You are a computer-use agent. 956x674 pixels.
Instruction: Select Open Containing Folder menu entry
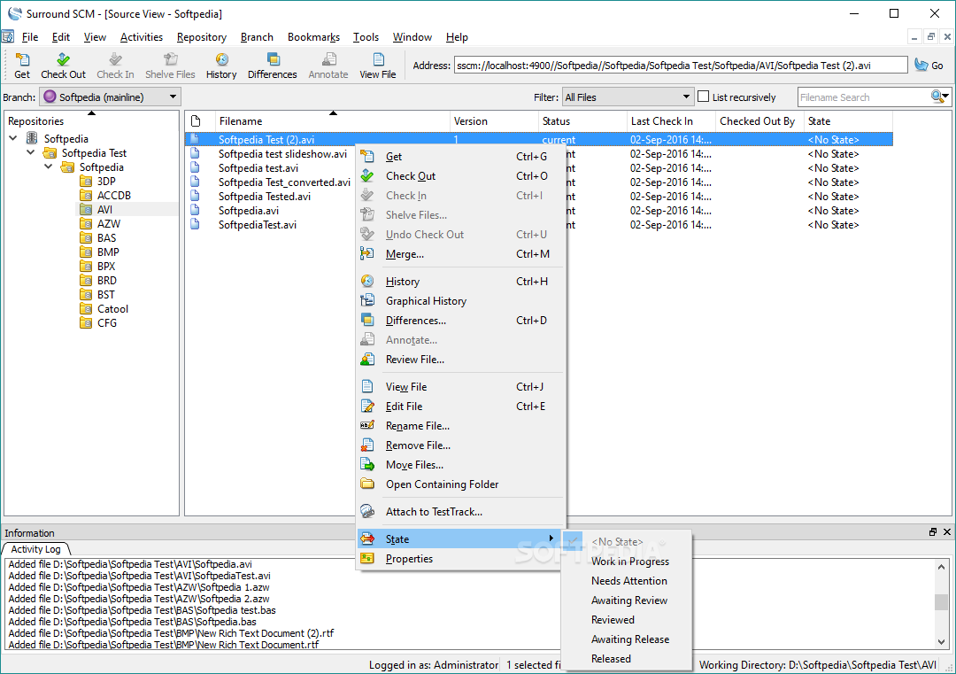pos(459,485)
